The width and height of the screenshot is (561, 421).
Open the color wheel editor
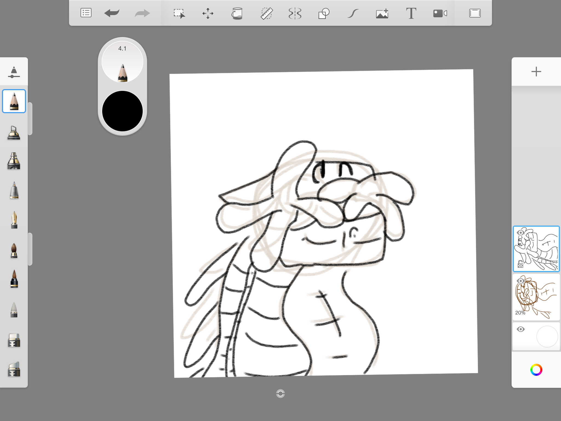coord(536,370)
